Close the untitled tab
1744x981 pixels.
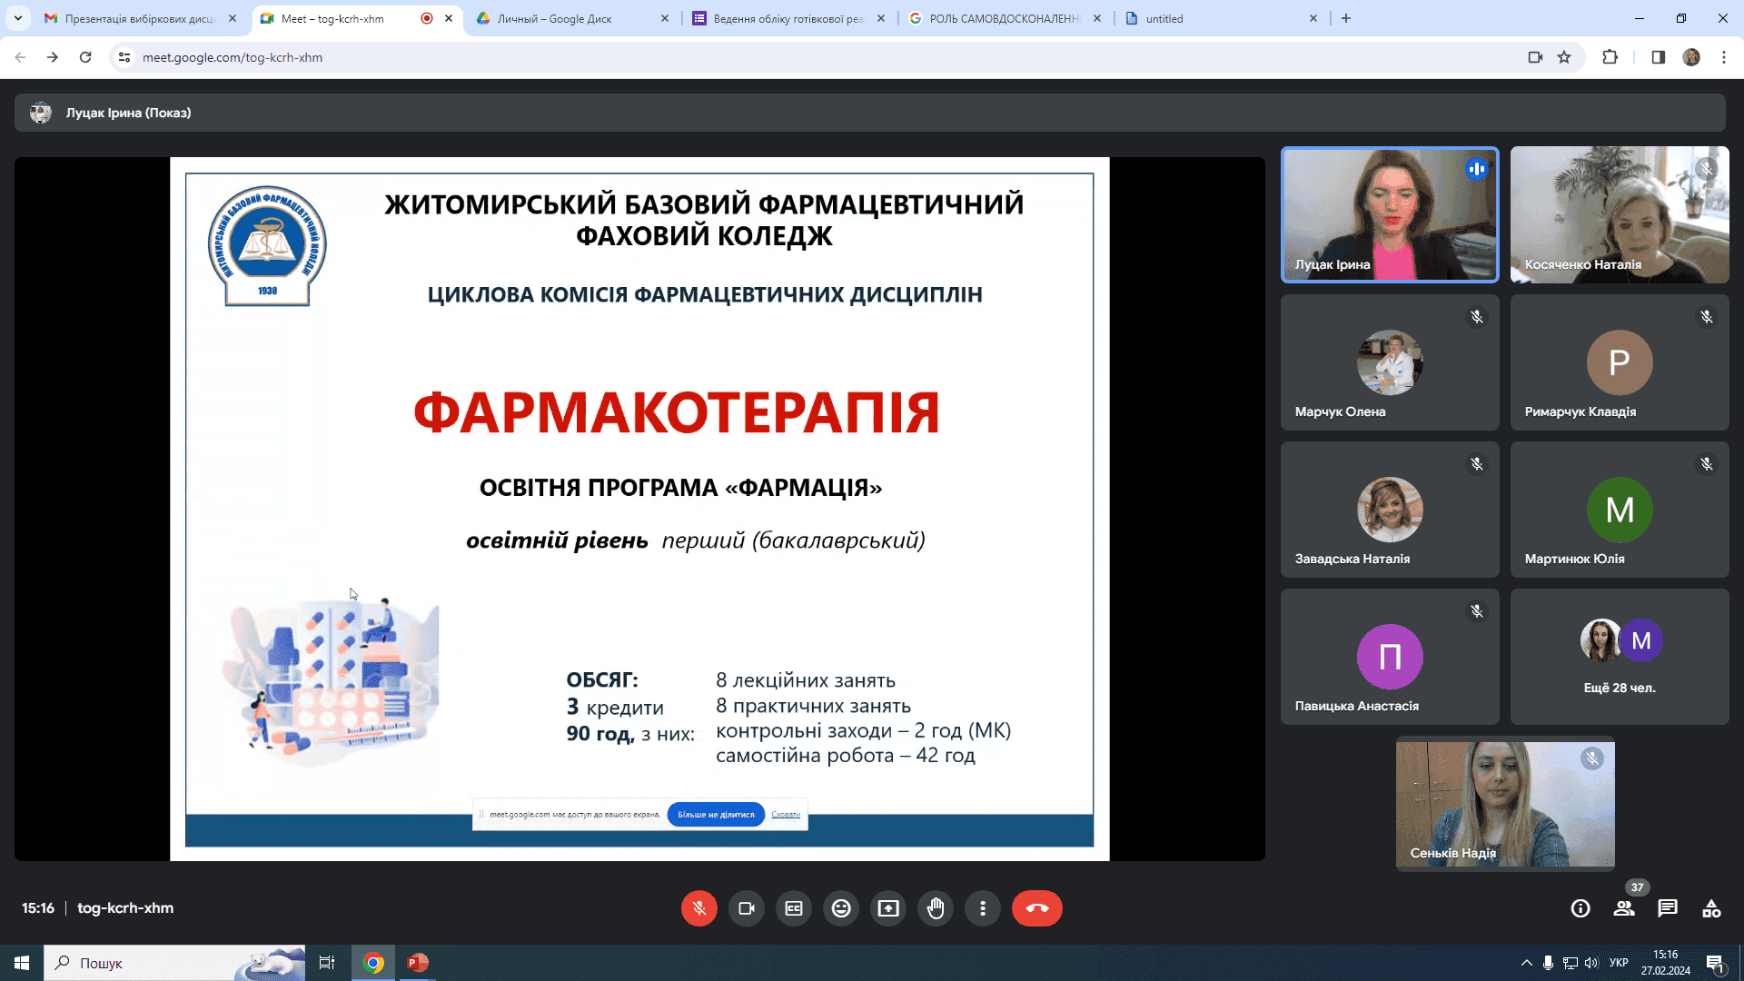click(x=1313, y=18)
